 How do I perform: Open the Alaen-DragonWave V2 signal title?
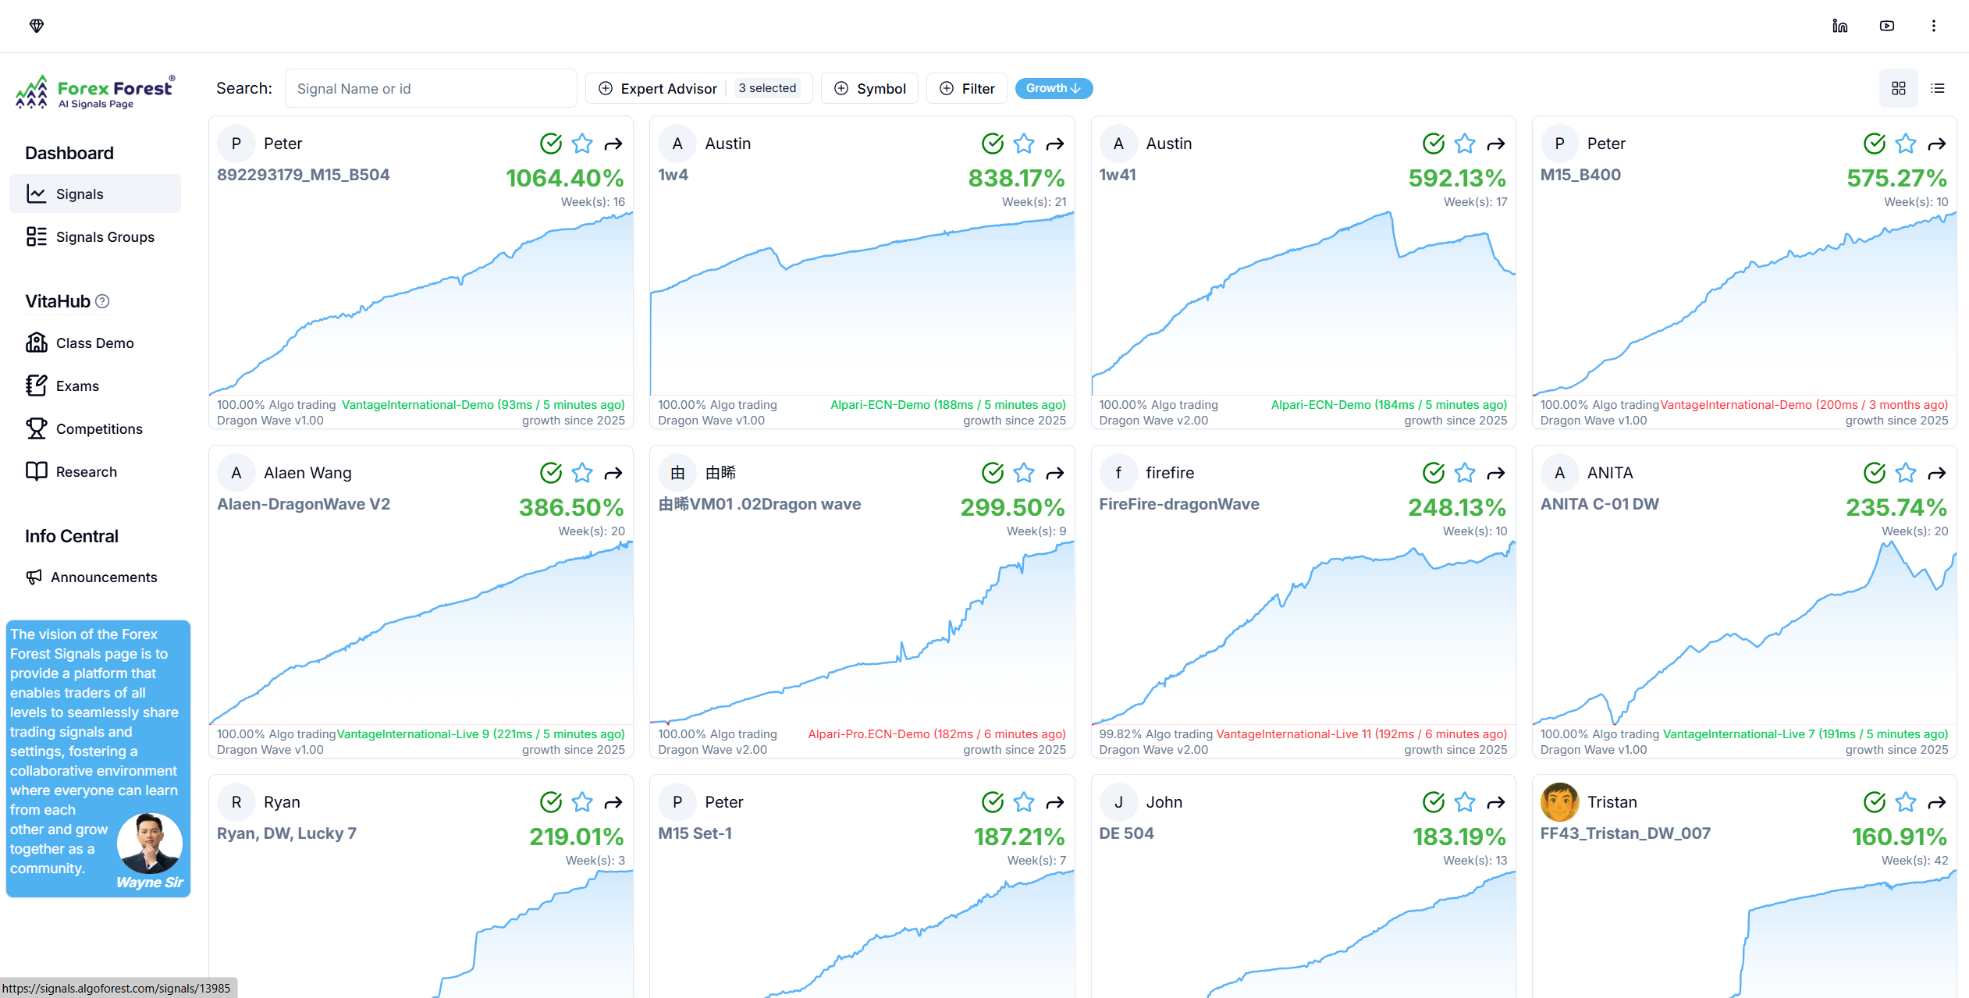pyautogui.click(x=304, y=504)
